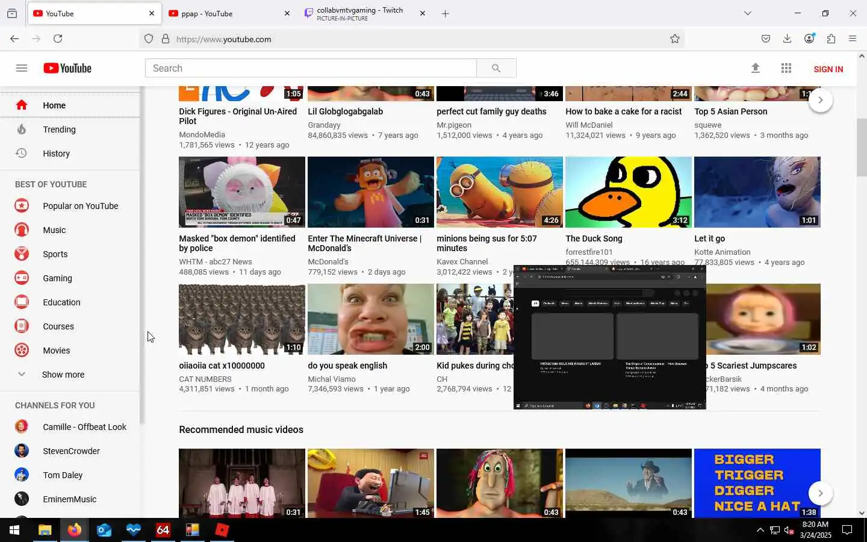The height and width of the screenshot is (542, 867).
Task: Show next recommended music videos
Action: [x=820, y=493]
